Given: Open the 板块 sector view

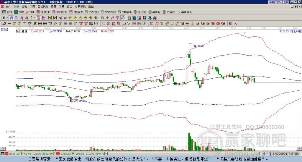Looking at the screenshot, I should [19, 12].
